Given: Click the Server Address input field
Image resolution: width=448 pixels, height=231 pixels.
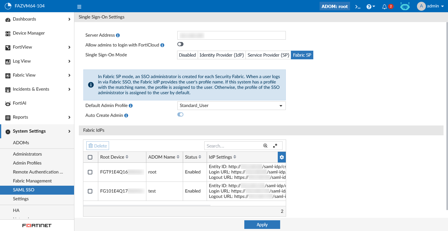Looking at the screenshot, I should (231, 35).
